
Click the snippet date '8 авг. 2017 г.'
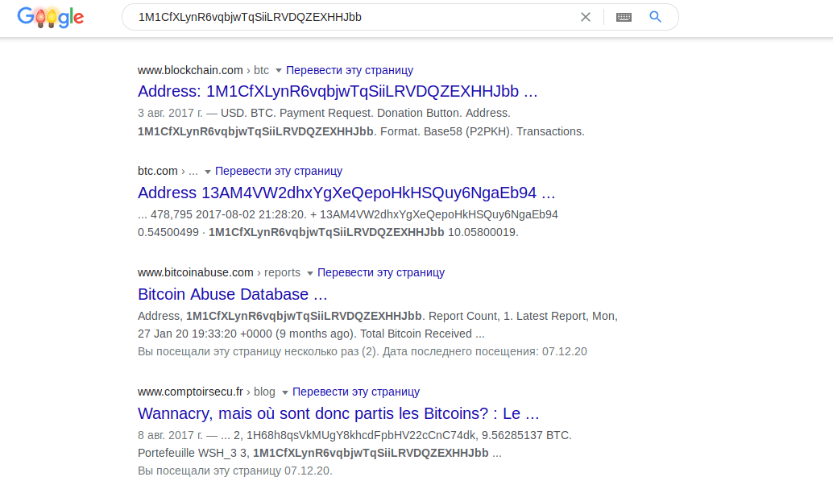pyautogui.click(x=170, y=435)
